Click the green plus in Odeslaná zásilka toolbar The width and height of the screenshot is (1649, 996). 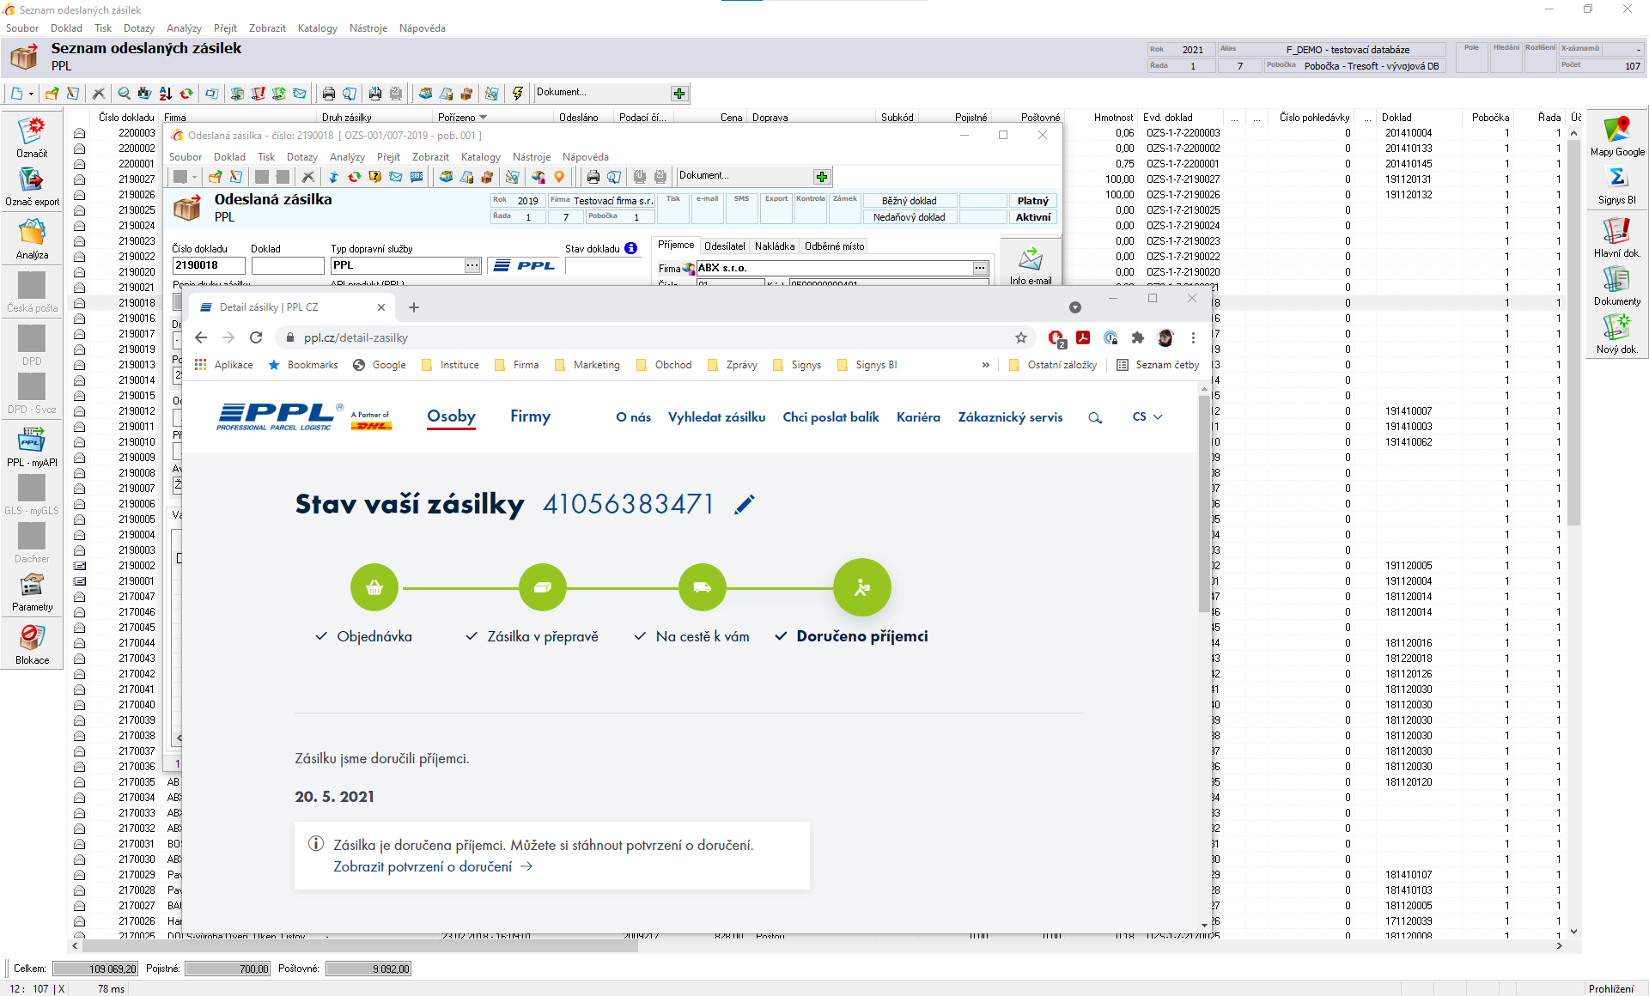(822, 177)
